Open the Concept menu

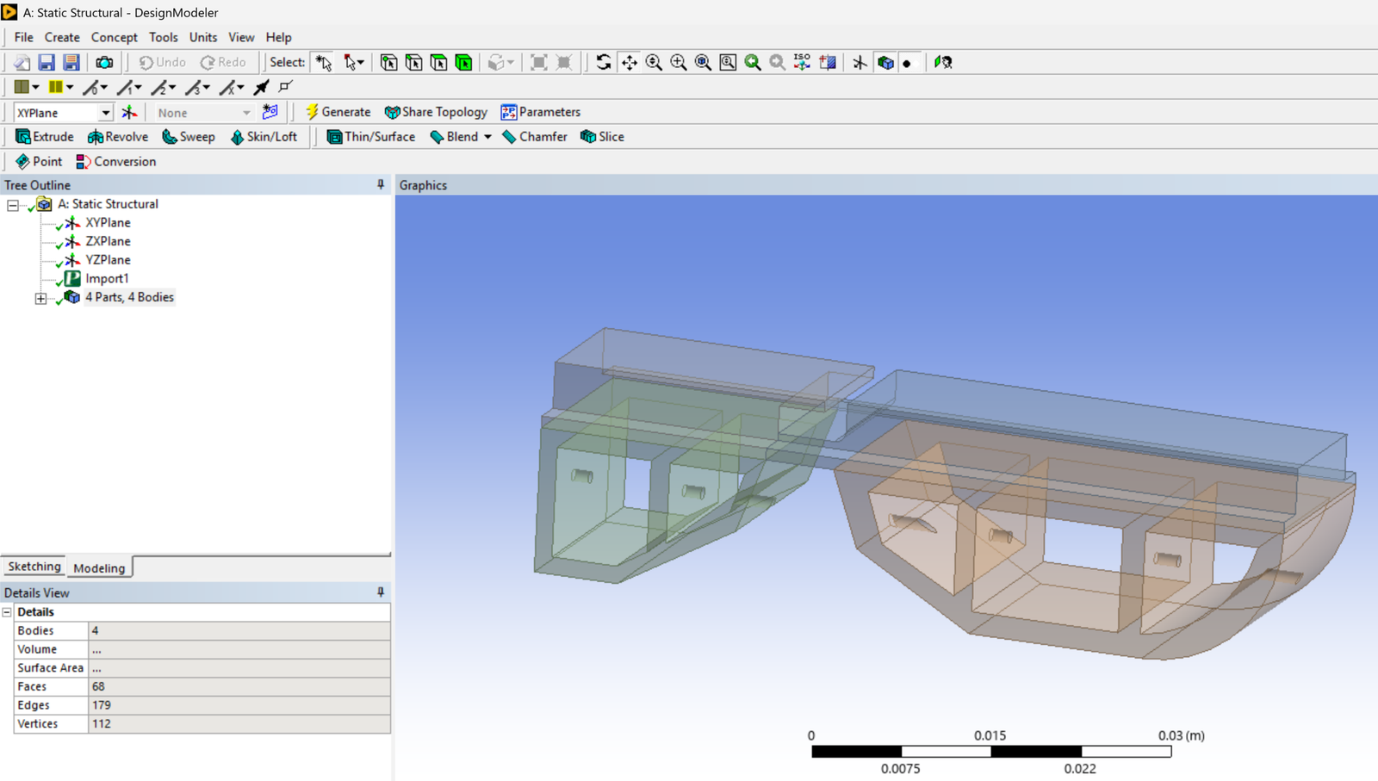click(x=114, y=37)
